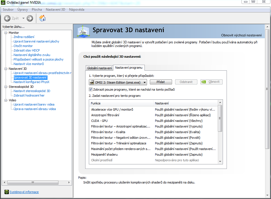Click the NVIDIA icon in window title bar
The width and height of the screenshot is (271, 199).
pyautogui.click(x=3, y=3)
